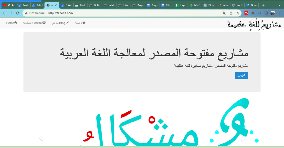The width and height of the screenshot is (284, 148).
Task: Reload the page with the refresh icon
Action: [18, 13]
